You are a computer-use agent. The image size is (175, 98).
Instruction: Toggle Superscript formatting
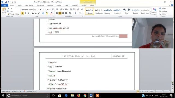[x=39, y=13]
